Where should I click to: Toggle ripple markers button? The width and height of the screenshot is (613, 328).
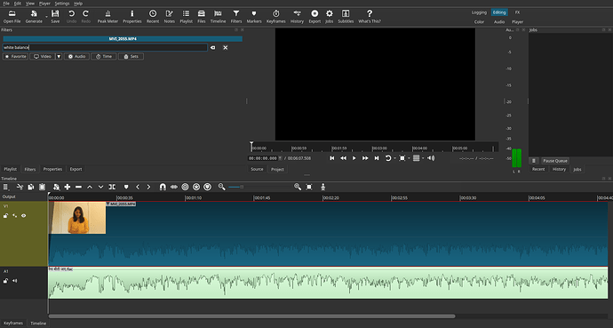point(208,188)
